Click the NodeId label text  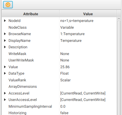point(14,21)
